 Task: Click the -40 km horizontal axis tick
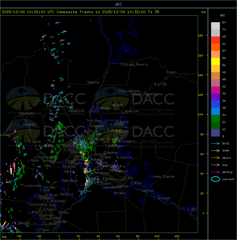click(19, 236)
